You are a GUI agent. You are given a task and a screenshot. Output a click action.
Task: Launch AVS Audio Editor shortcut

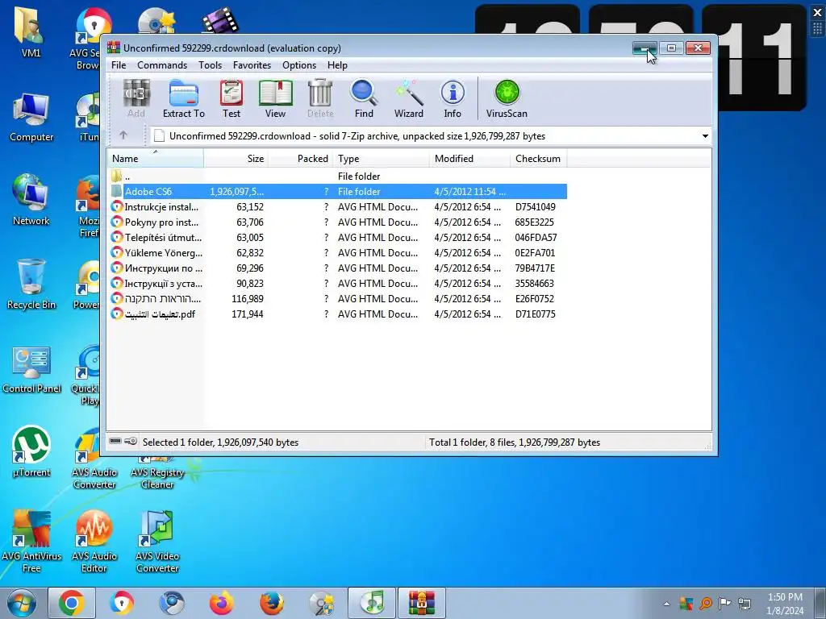[x=94, y=542]
